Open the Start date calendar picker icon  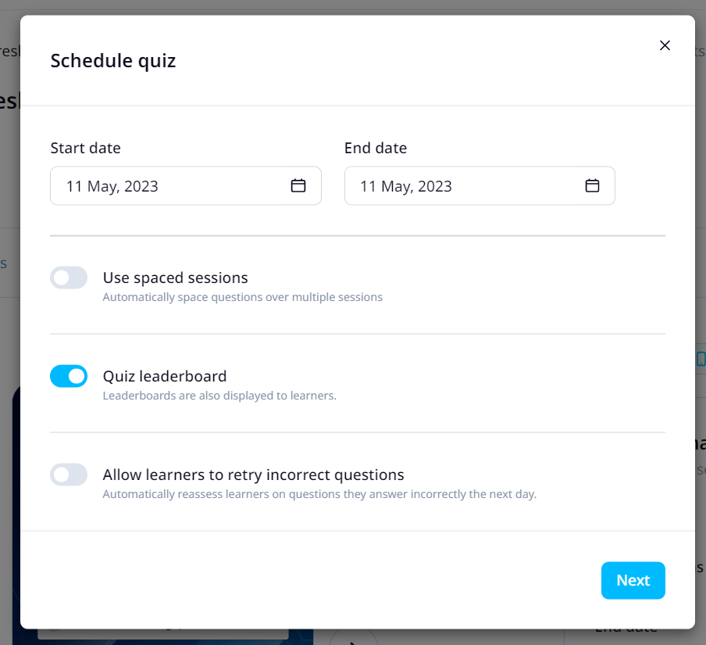coord(298,185)
